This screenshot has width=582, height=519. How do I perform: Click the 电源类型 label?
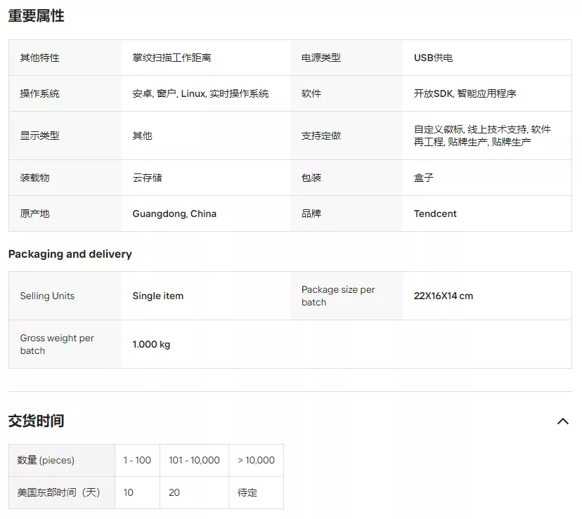pos(321,58)
